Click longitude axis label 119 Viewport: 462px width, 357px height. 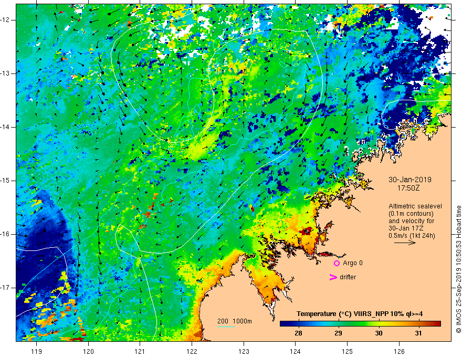click(37, 351)
